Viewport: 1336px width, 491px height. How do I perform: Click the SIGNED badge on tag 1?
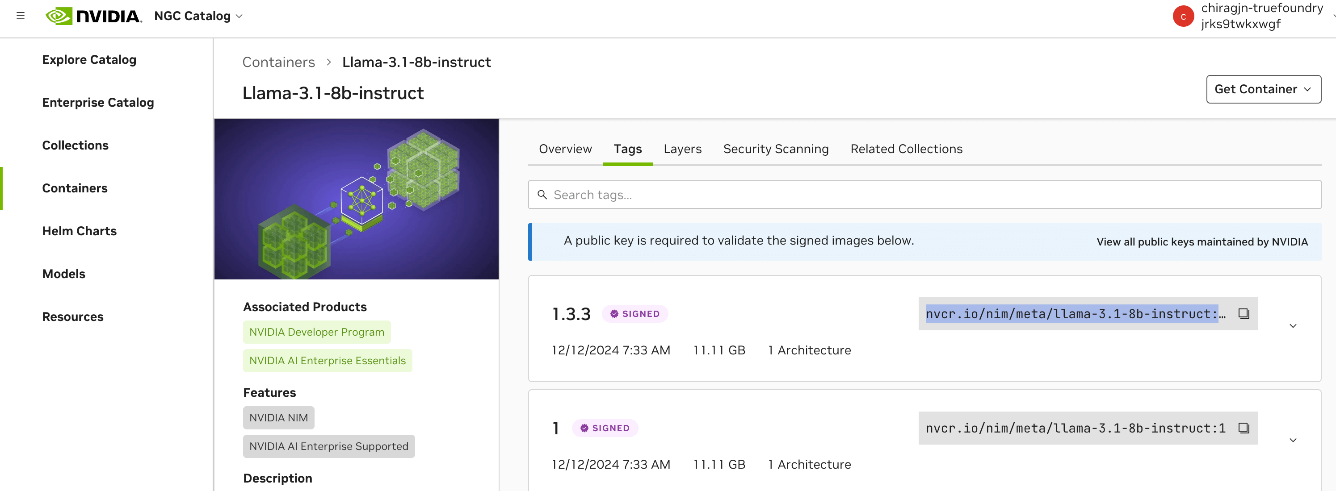click(x=605, y=428)
